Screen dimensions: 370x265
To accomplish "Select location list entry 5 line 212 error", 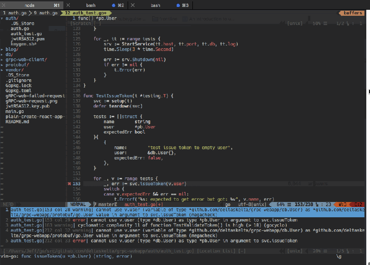I will click(x=154, y=241).
